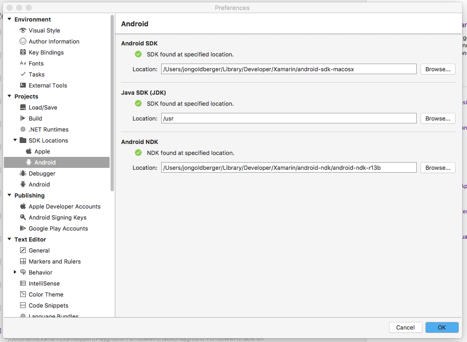Collapse the SDK Locations node

pyautogui.click(x=15, y=140)
